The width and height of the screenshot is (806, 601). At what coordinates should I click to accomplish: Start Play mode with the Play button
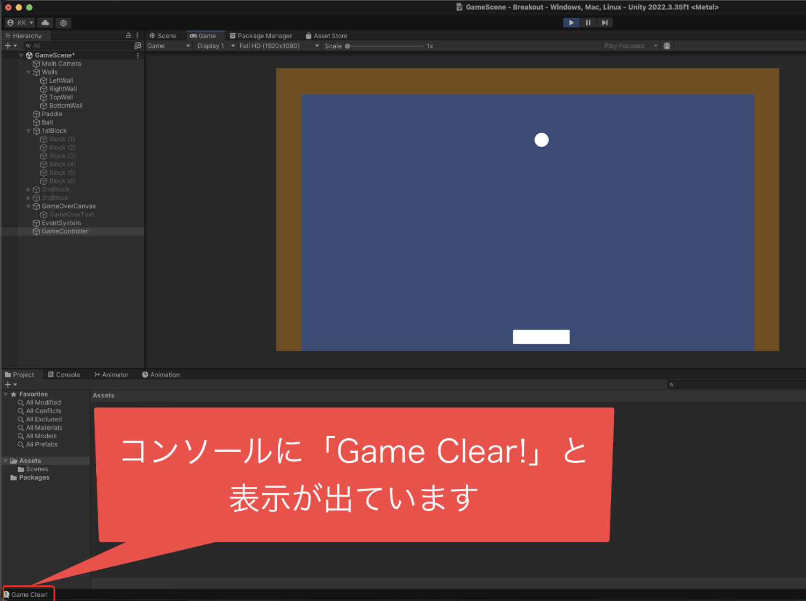tap(571, 23)
